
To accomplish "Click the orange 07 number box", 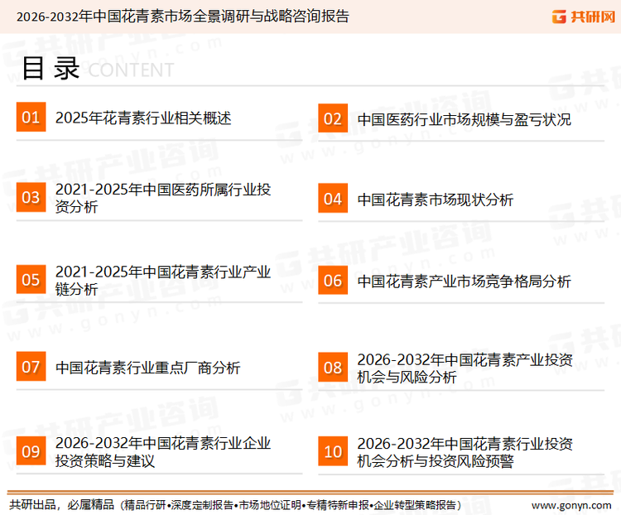I will (31, 367).
